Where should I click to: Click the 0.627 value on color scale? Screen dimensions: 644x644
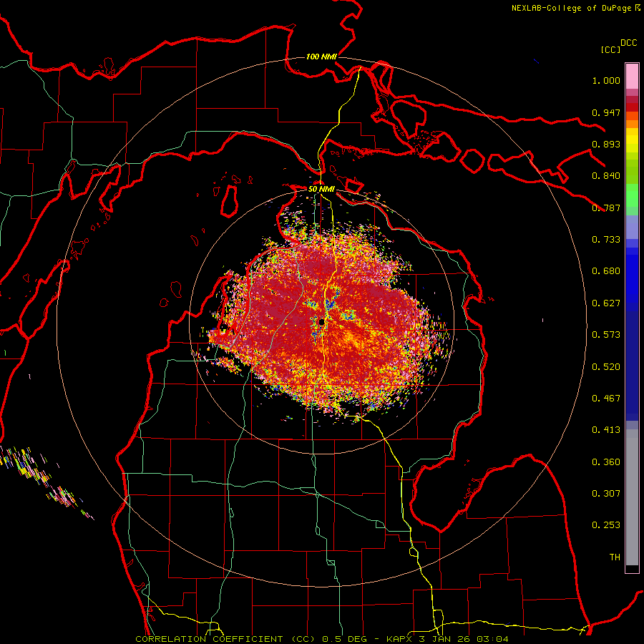coord(606,303)
